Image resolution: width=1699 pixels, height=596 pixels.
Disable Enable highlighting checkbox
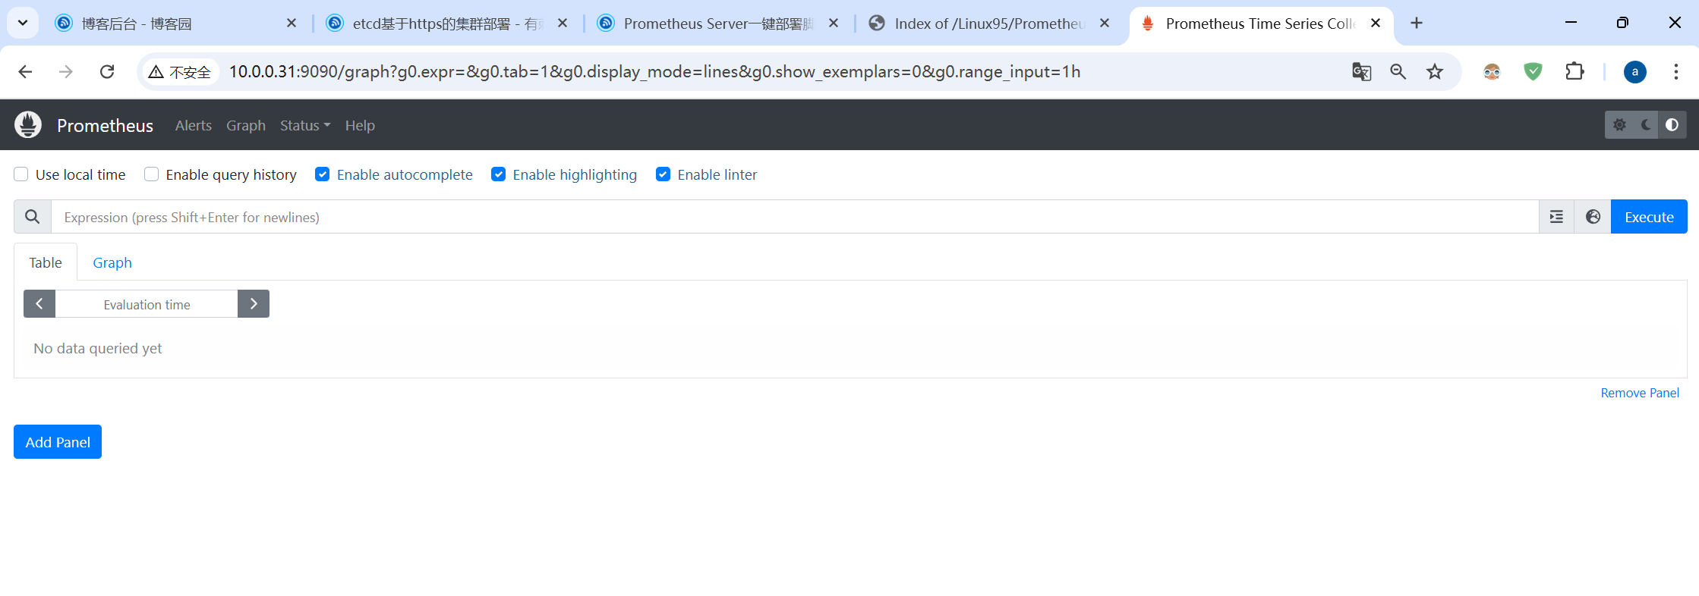(499, 174)
